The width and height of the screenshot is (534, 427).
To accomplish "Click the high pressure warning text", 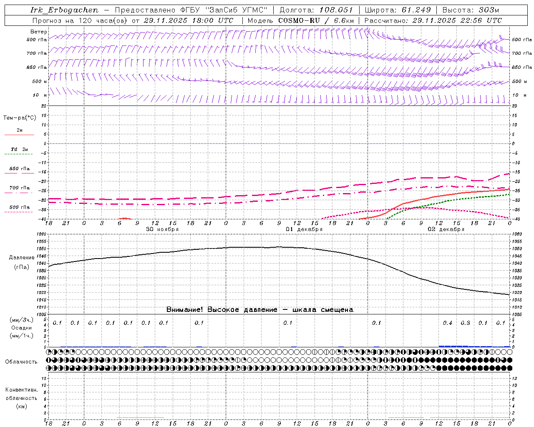I will (259, 310).
